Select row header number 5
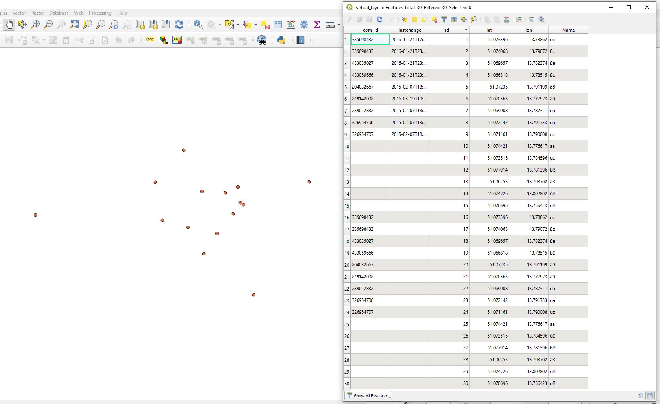 click(x=347, y=87)
